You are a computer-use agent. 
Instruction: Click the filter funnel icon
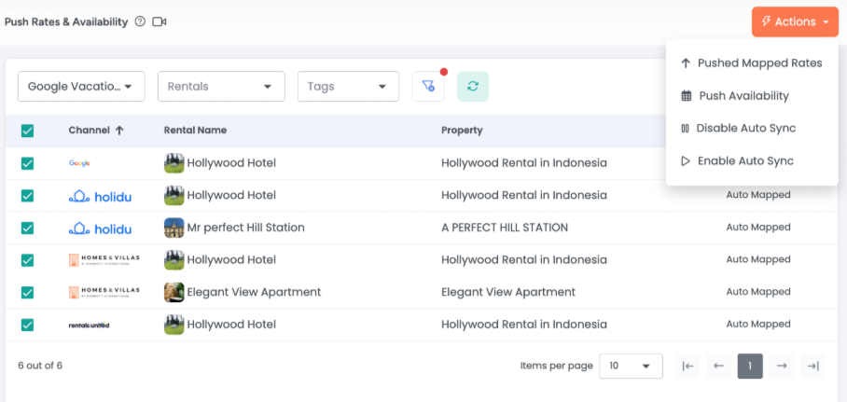[427, 86]
